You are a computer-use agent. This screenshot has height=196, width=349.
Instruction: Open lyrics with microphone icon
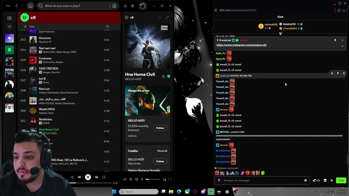tap(125, 179)
